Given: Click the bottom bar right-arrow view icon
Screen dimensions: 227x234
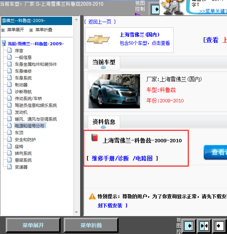Looking at the screenshot, I should tap(189, 226).
